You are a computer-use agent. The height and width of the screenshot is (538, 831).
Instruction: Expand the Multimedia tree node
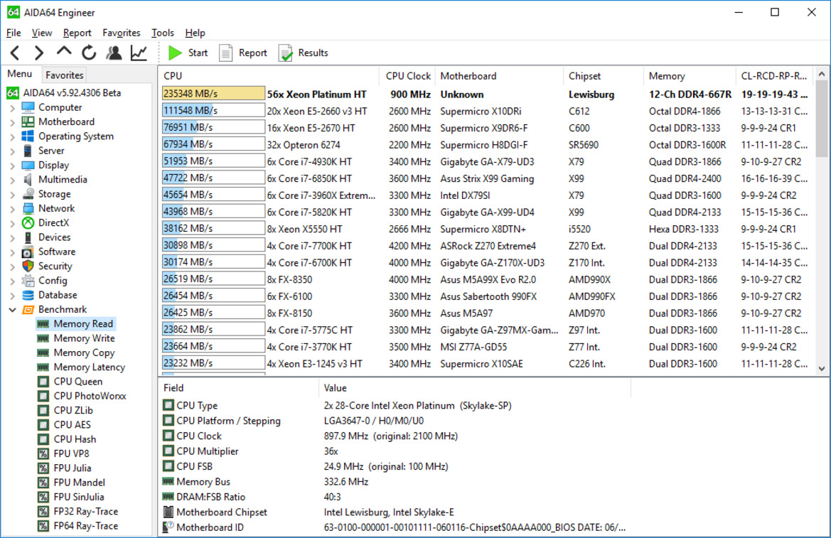(x=12, y=180)
